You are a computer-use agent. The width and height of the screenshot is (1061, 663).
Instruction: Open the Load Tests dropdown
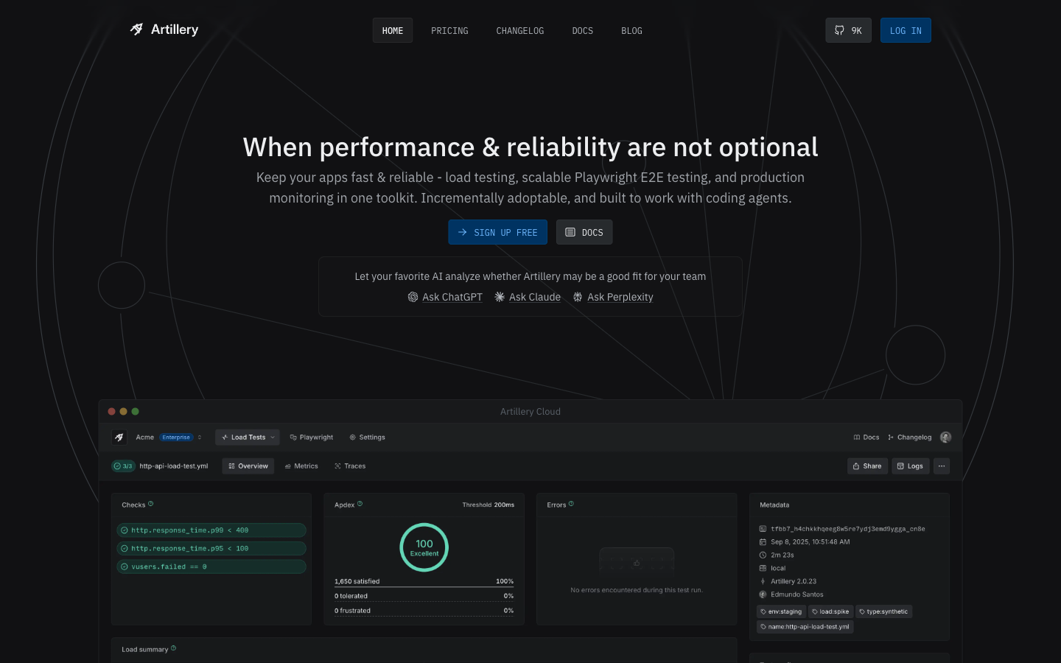click(248, 438)
